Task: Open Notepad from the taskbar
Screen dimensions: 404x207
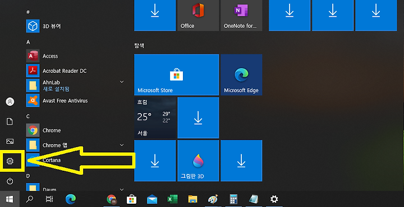Action: point(254,199)
